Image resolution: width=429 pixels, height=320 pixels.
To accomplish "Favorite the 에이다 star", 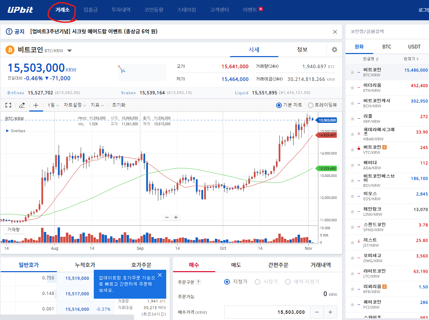I will tap(352, 165).
